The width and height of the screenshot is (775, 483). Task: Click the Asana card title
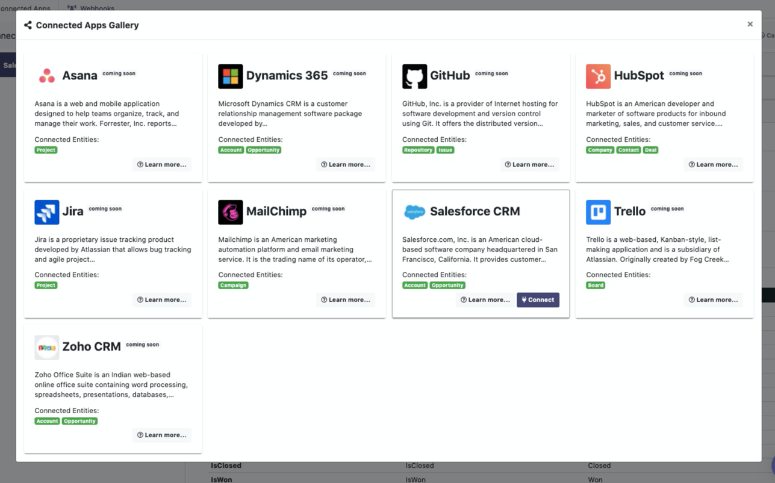click(79, 76)
